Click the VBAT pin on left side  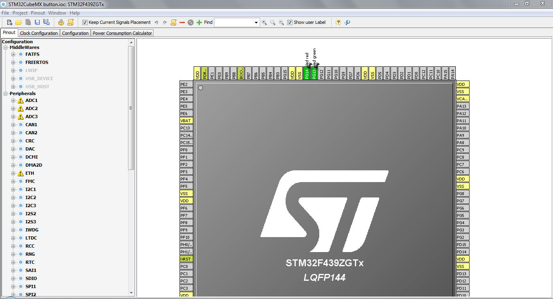click(186, 121)
